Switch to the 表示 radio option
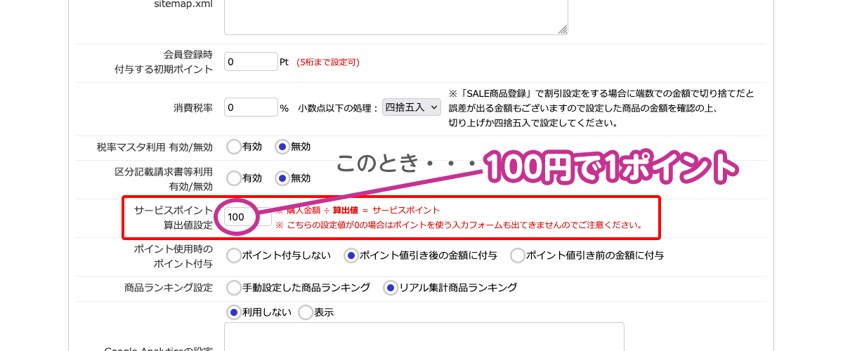The image size is (843, 351). pos(306,312)
